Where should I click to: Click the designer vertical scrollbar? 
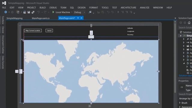175,58
